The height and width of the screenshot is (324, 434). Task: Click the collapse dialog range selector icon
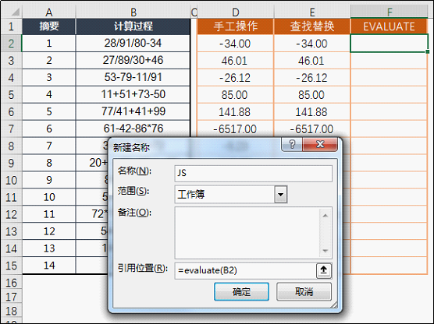pyautogui.click(x=323, y=270)
